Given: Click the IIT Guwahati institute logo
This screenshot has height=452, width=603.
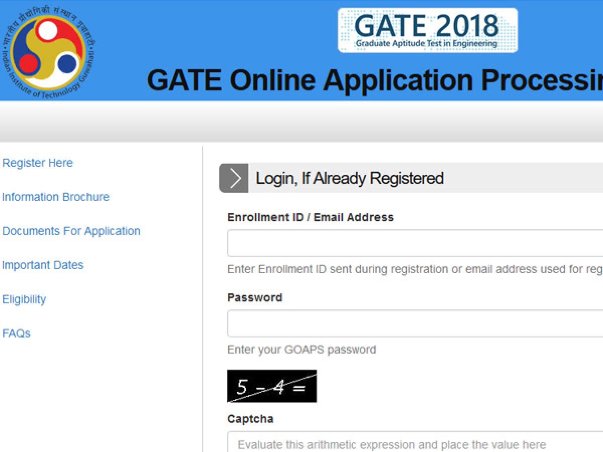Looking at the screenshot, I should (48, 50).
